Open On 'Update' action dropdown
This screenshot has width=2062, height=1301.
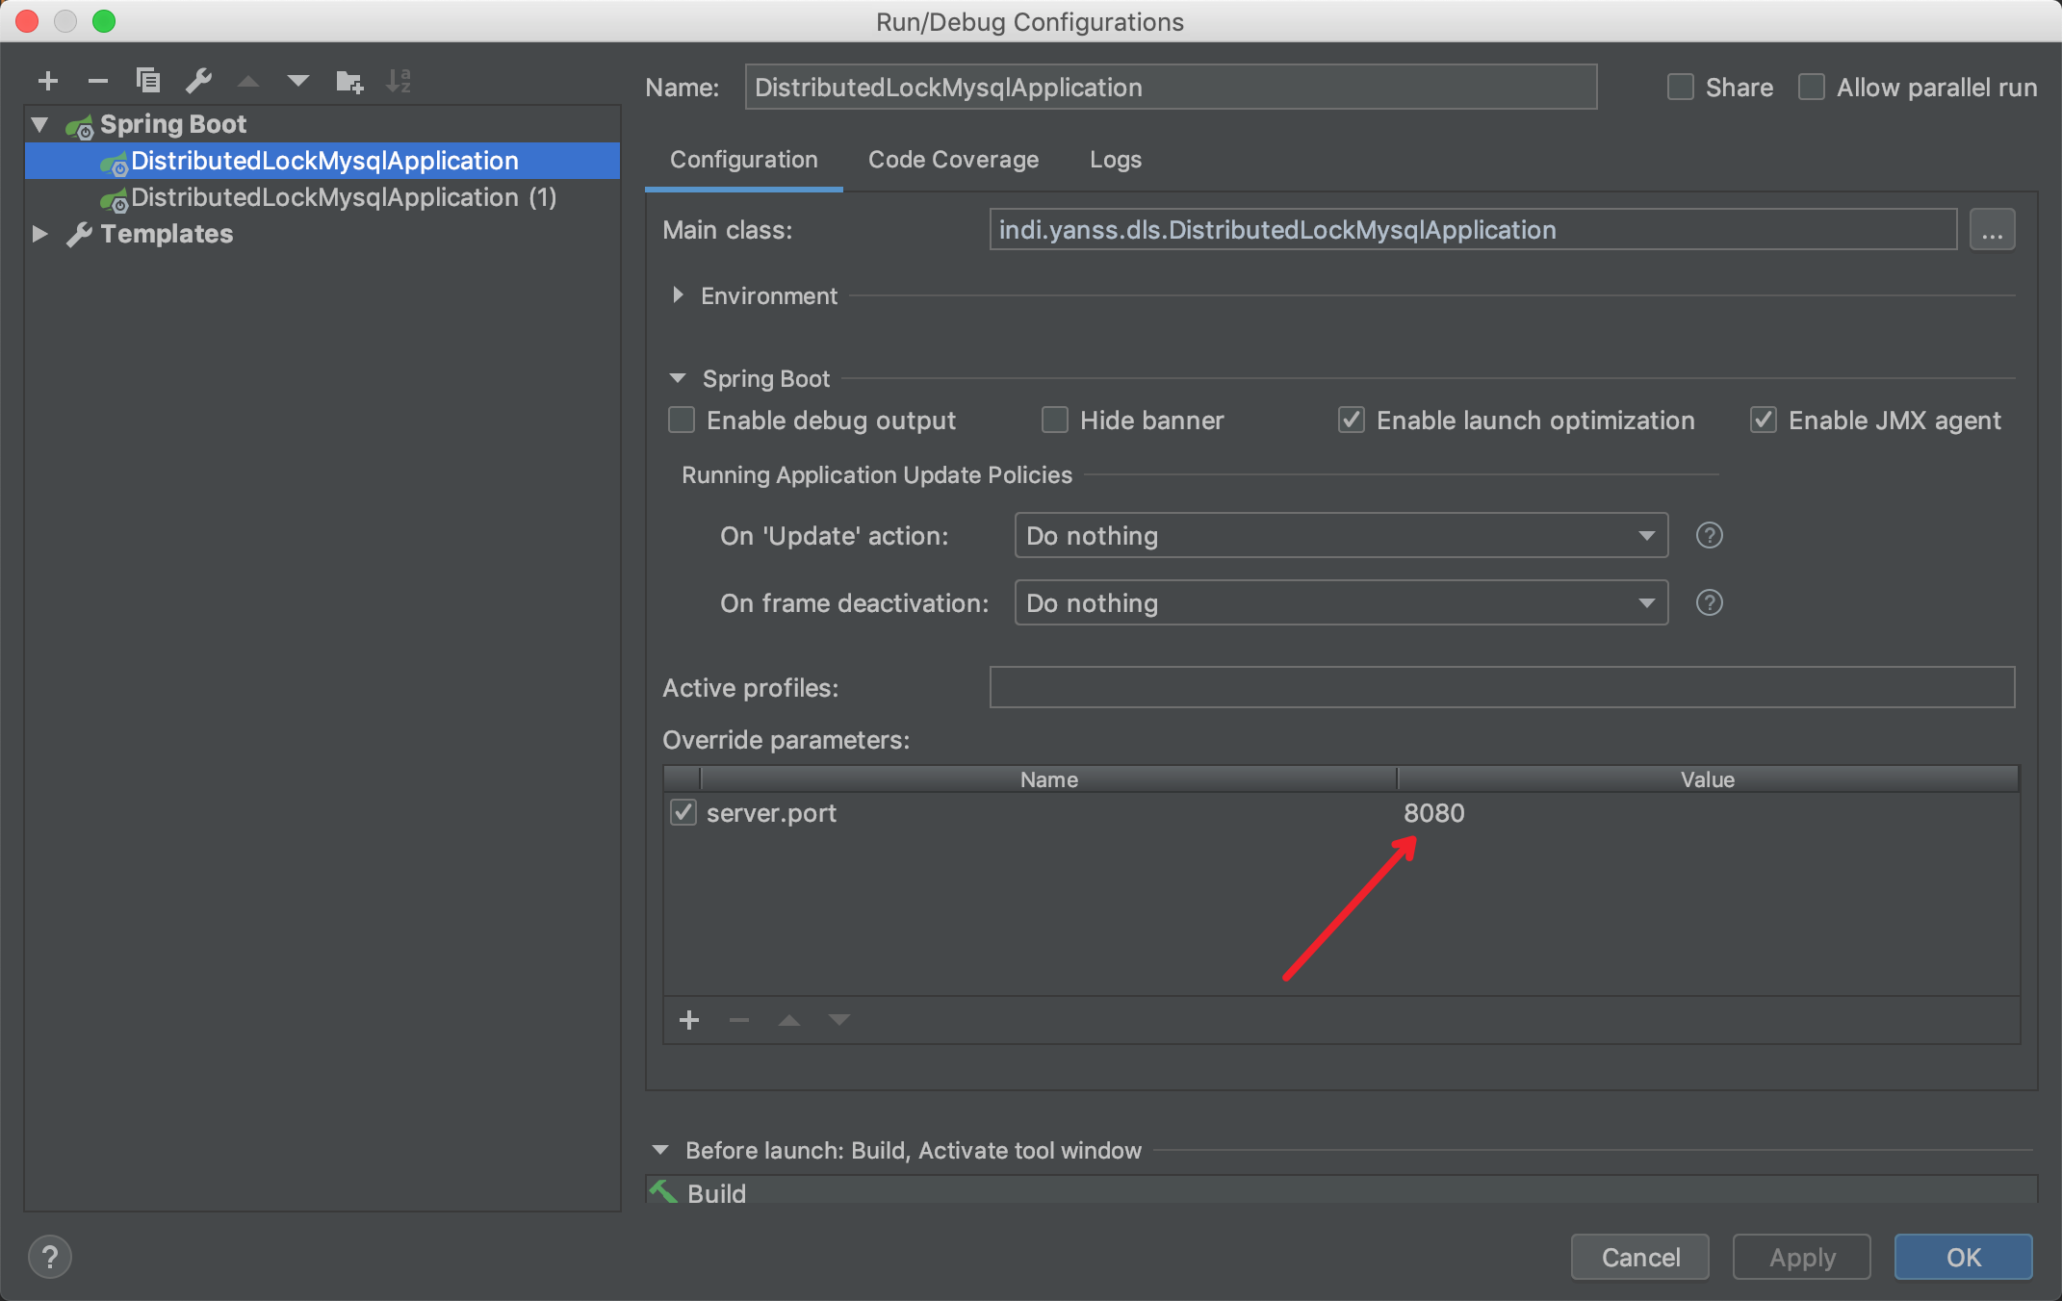pos(1340,535)
